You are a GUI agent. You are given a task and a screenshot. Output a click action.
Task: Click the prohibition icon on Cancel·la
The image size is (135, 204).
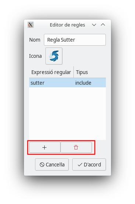[42, 165]
